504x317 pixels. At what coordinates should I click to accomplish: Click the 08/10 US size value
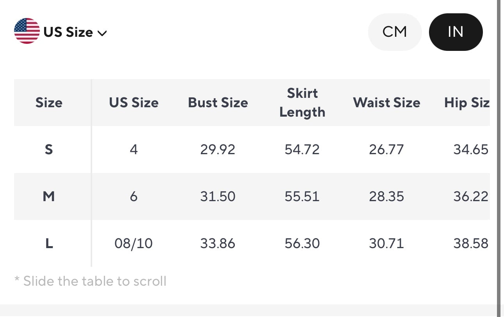[134, 243]
